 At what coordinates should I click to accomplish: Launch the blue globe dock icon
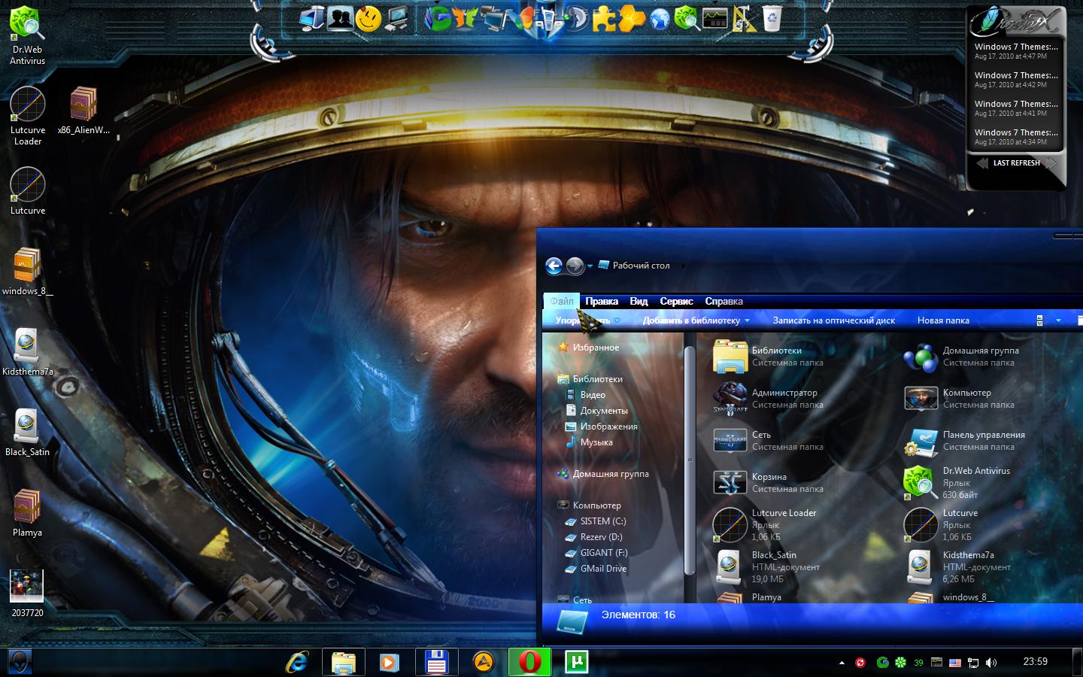tap(660, 19)
